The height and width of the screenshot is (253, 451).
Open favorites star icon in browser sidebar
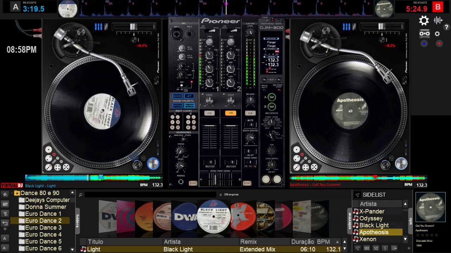(x=5, y=194)
